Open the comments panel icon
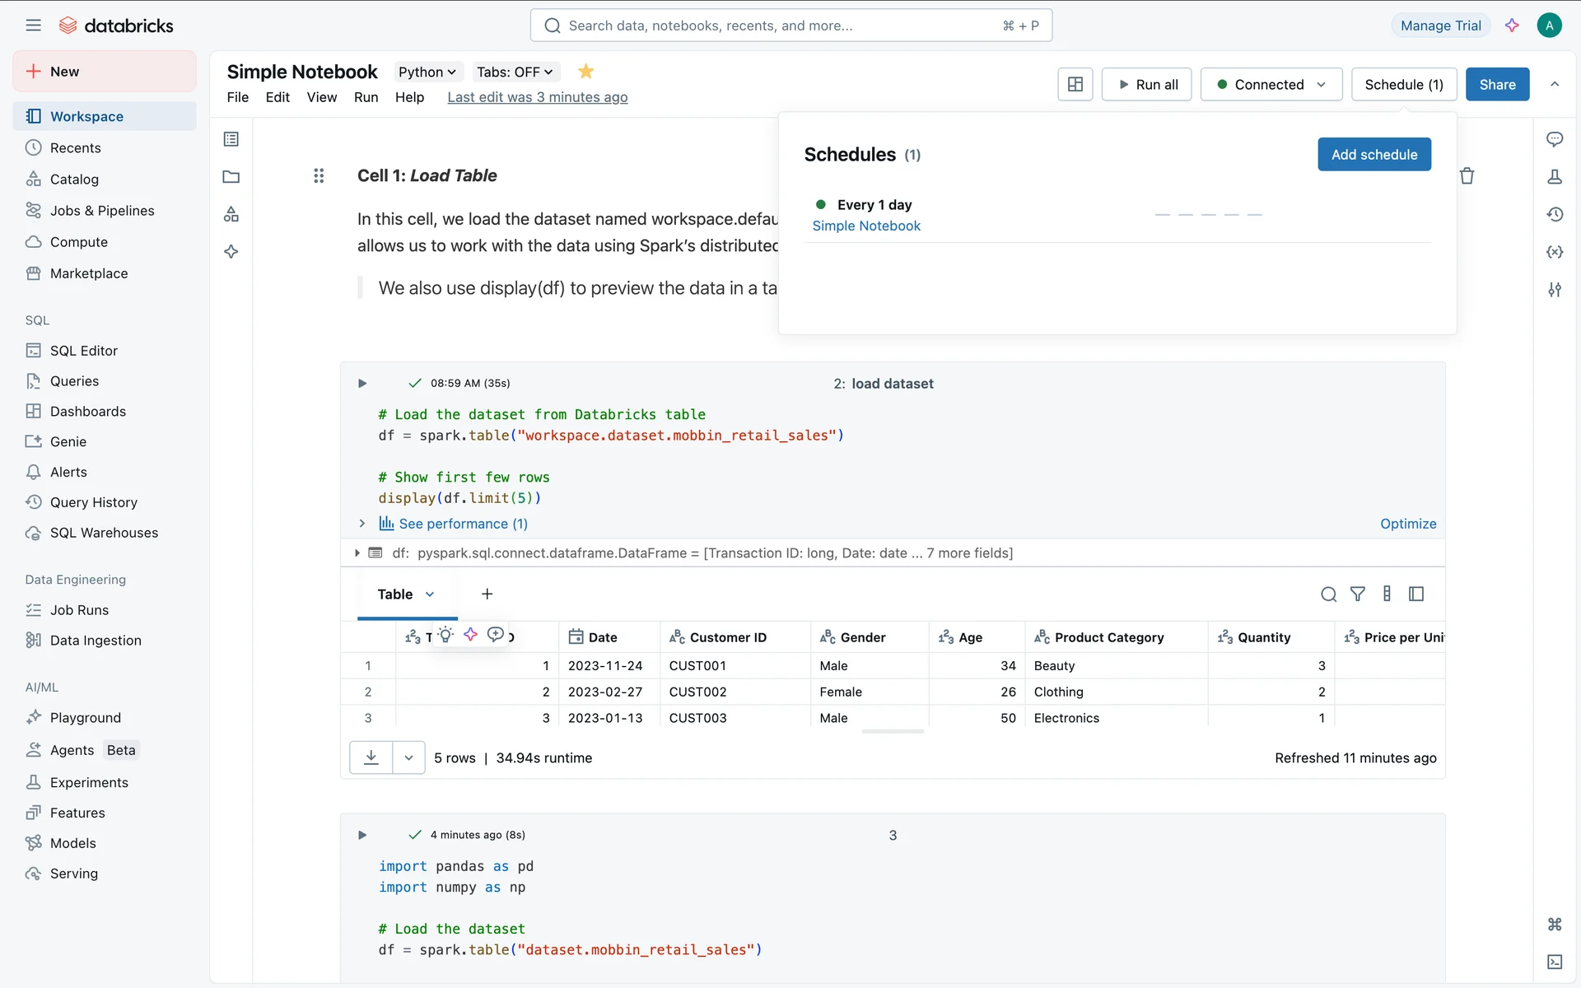1581x988 pixels. pos(1555,139)
